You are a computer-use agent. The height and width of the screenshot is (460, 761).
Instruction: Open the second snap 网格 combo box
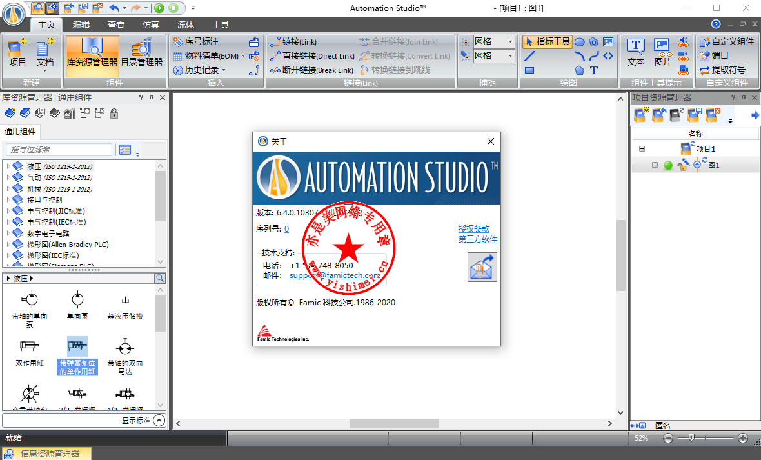[x=493, y=56]
